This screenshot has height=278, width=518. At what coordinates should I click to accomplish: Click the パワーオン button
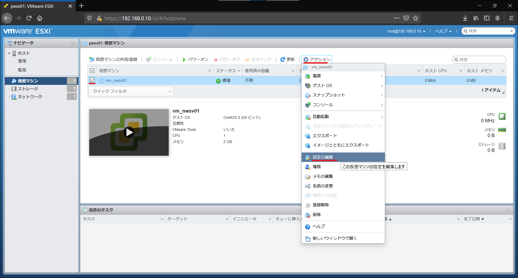coord(195,60)
